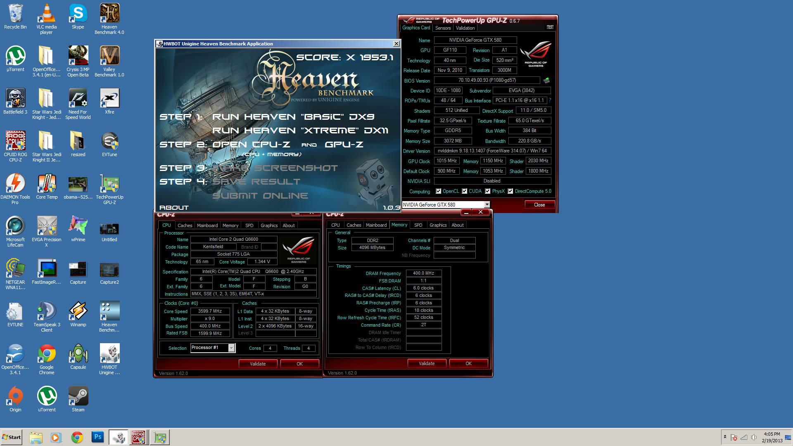Open Need For Speed World shortcut
Viewport: 793px width, 446px height.
[78, 104]
